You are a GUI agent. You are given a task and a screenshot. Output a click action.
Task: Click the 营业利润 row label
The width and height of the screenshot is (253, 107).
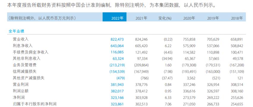pos(21,85)
